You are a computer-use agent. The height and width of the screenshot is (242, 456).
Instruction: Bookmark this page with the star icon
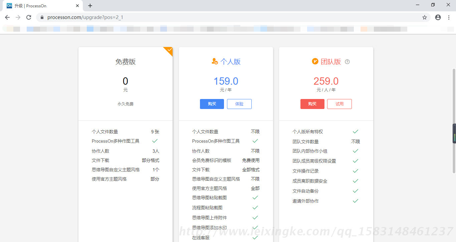pyautogui.click(x=425, y=17)
